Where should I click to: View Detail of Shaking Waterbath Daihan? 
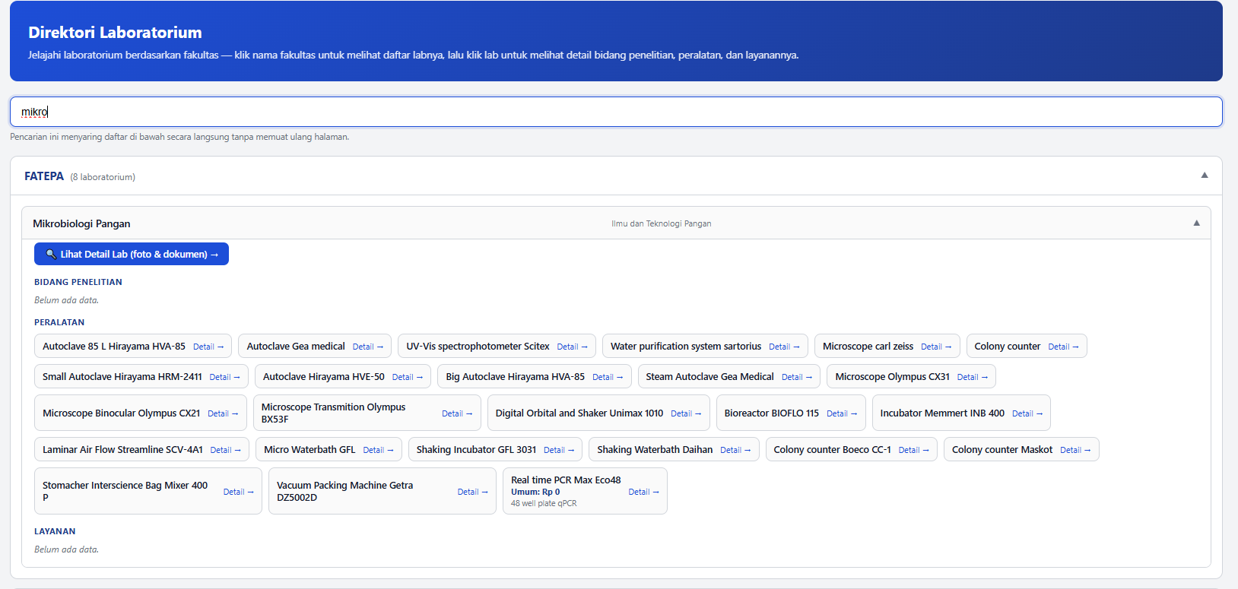click(x=735, y=450)
